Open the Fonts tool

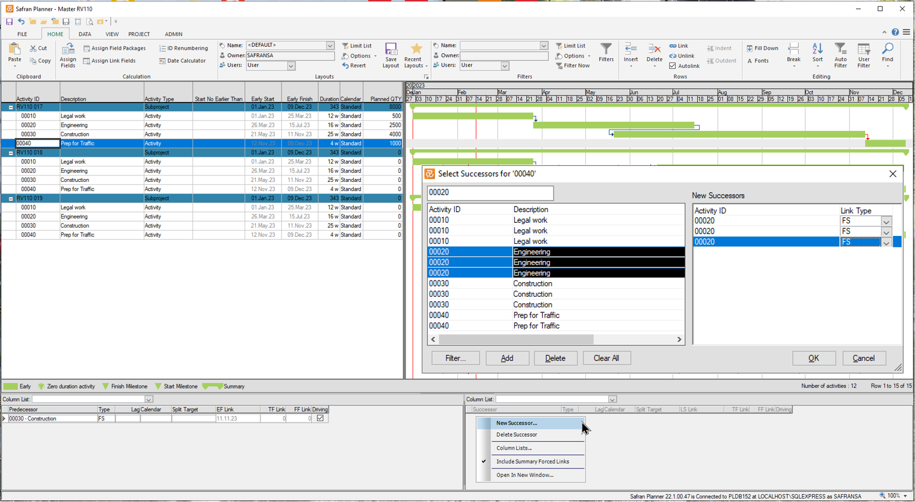[758, 61]
